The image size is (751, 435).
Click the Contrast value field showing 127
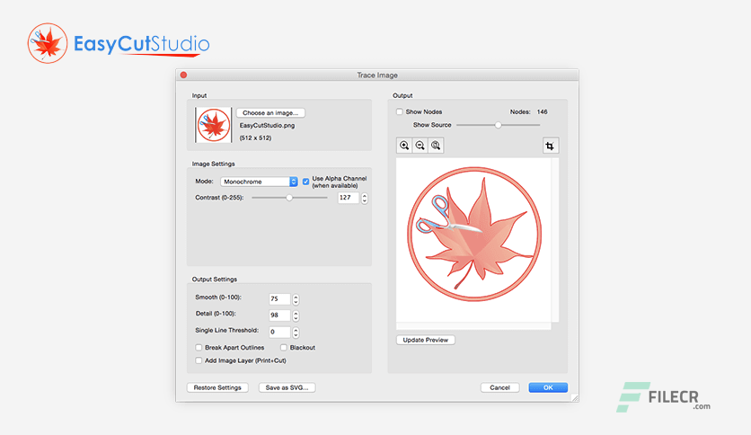[349, 198]
